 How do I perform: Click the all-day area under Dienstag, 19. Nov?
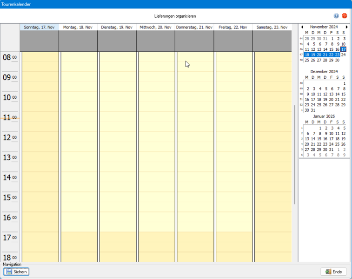tap(117, 41)
